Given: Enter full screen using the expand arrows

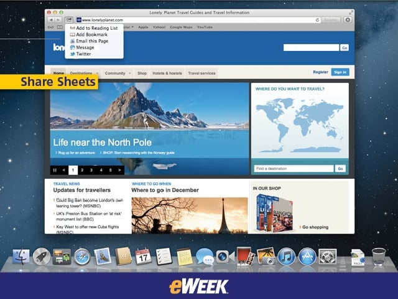Looking at the screenshot, I should click(351, 12).
